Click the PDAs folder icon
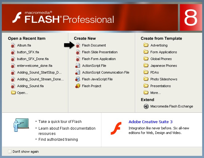Viewport: 204px width, 158px height. click(146, 72)
